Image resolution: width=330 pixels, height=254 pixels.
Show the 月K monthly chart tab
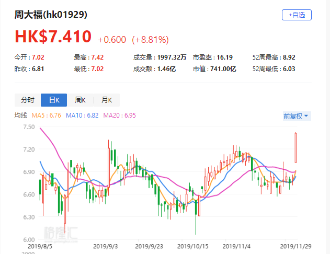(x=106, y=100)
